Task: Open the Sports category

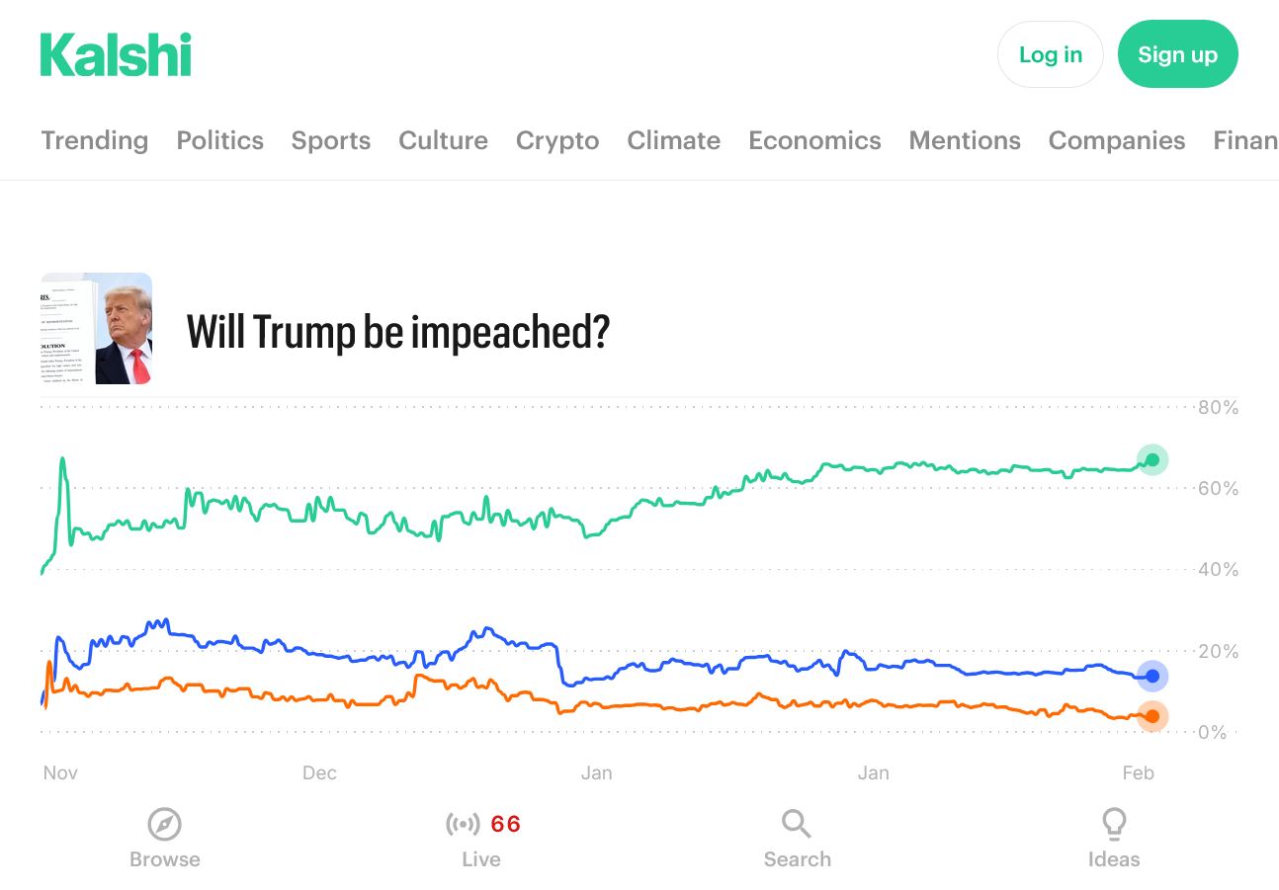Action: (331, 140)
